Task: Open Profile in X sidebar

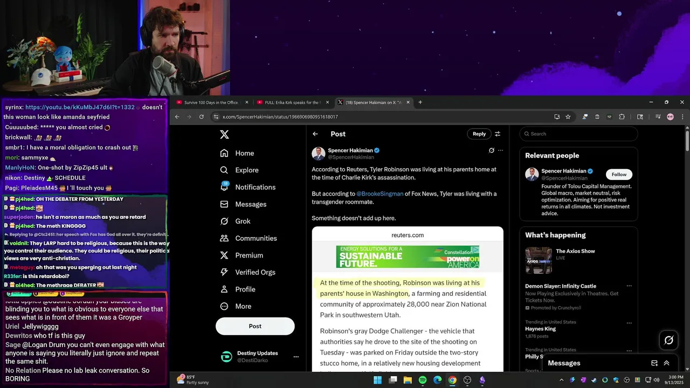Action: tap(238, 289)
